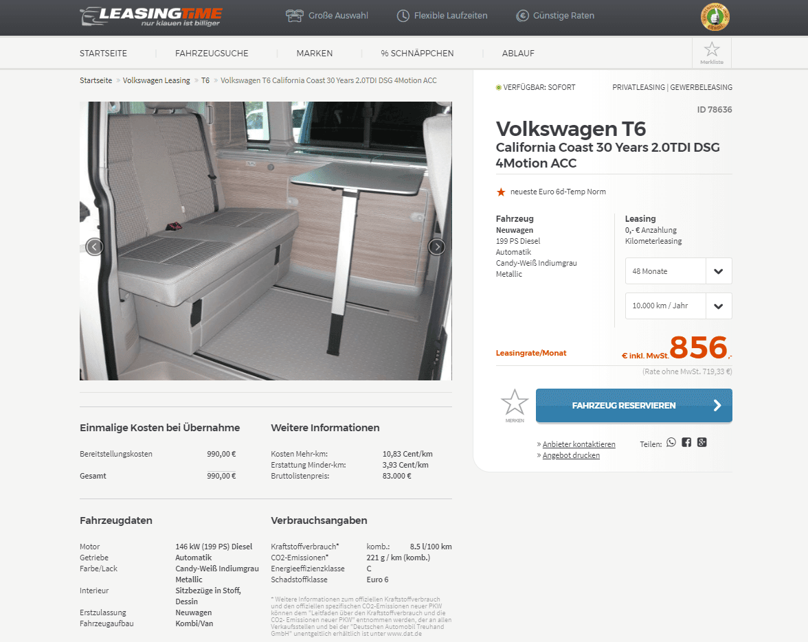808x642 pixels.
Task: Show the next vehicle photo
Action: (437, 247)
